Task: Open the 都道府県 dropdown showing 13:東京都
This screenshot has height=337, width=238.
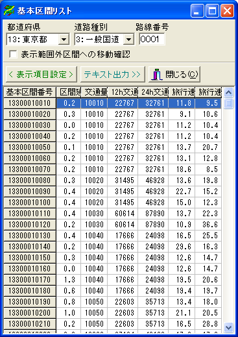Action: [64, 40]
